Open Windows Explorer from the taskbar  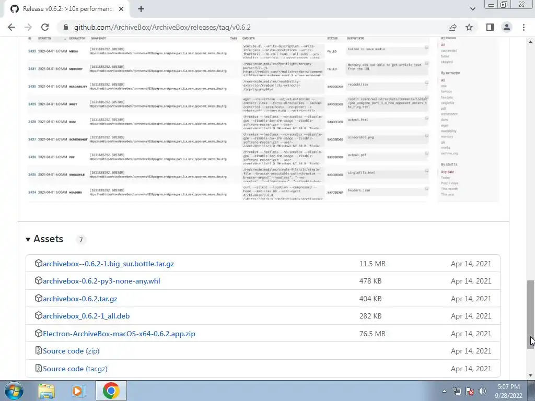coord(46,391)
